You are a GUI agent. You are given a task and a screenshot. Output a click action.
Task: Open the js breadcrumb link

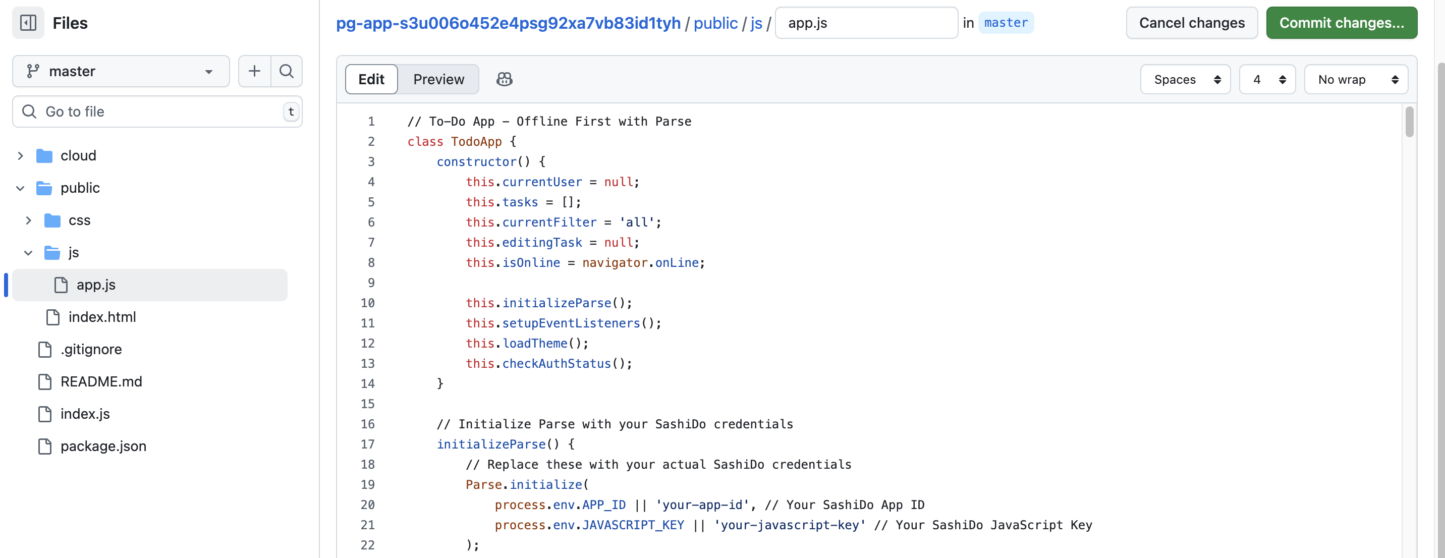click(756, 23)
